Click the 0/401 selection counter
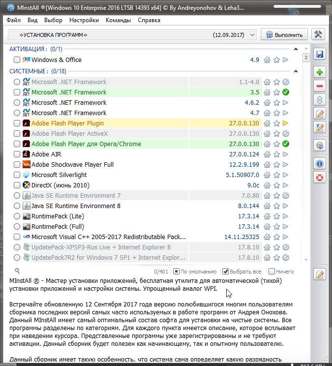Viewport: 332px width, 366px height. (161, 272)
